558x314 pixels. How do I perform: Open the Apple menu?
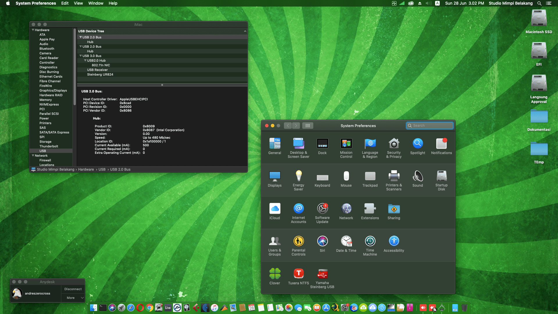pos(8,3)
